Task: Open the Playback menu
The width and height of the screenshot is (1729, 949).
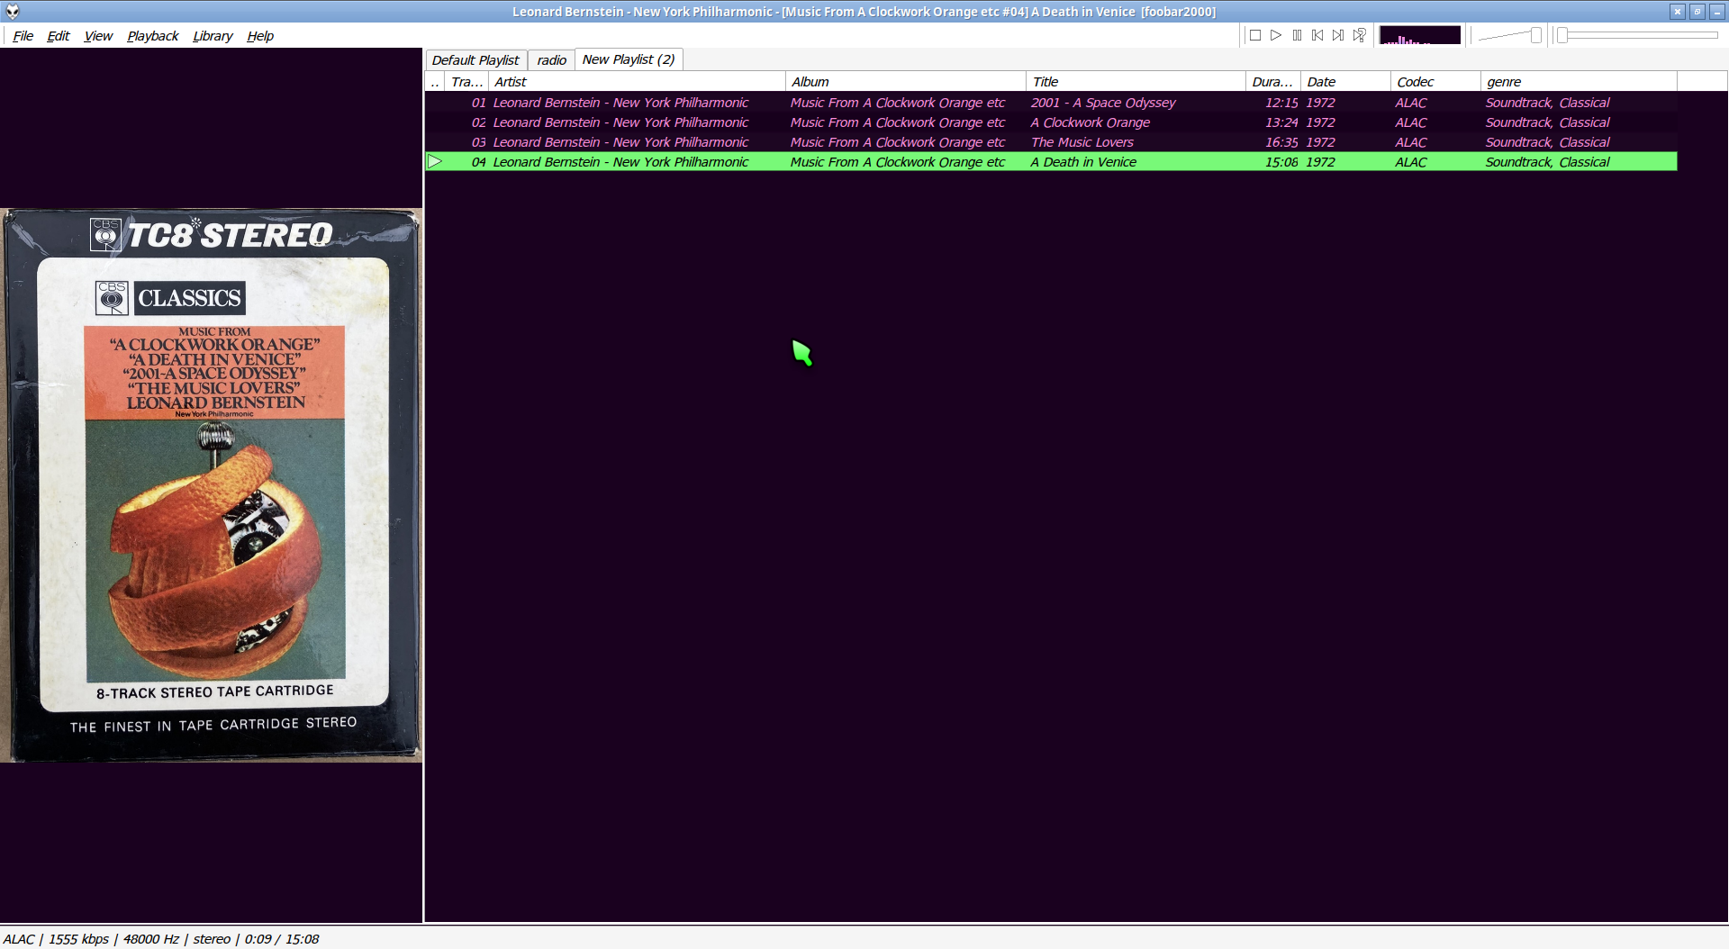Action: 152,36
